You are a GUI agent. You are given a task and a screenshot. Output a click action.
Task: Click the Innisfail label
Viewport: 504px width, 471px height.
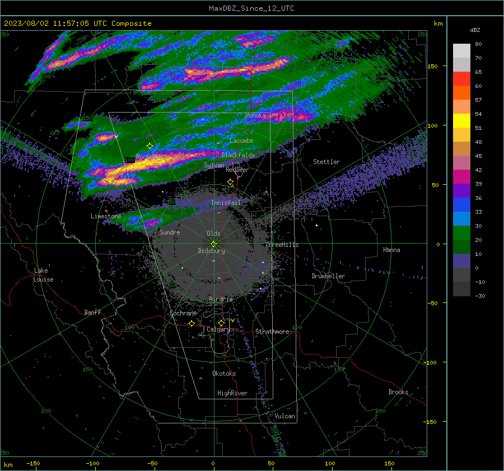226,203
